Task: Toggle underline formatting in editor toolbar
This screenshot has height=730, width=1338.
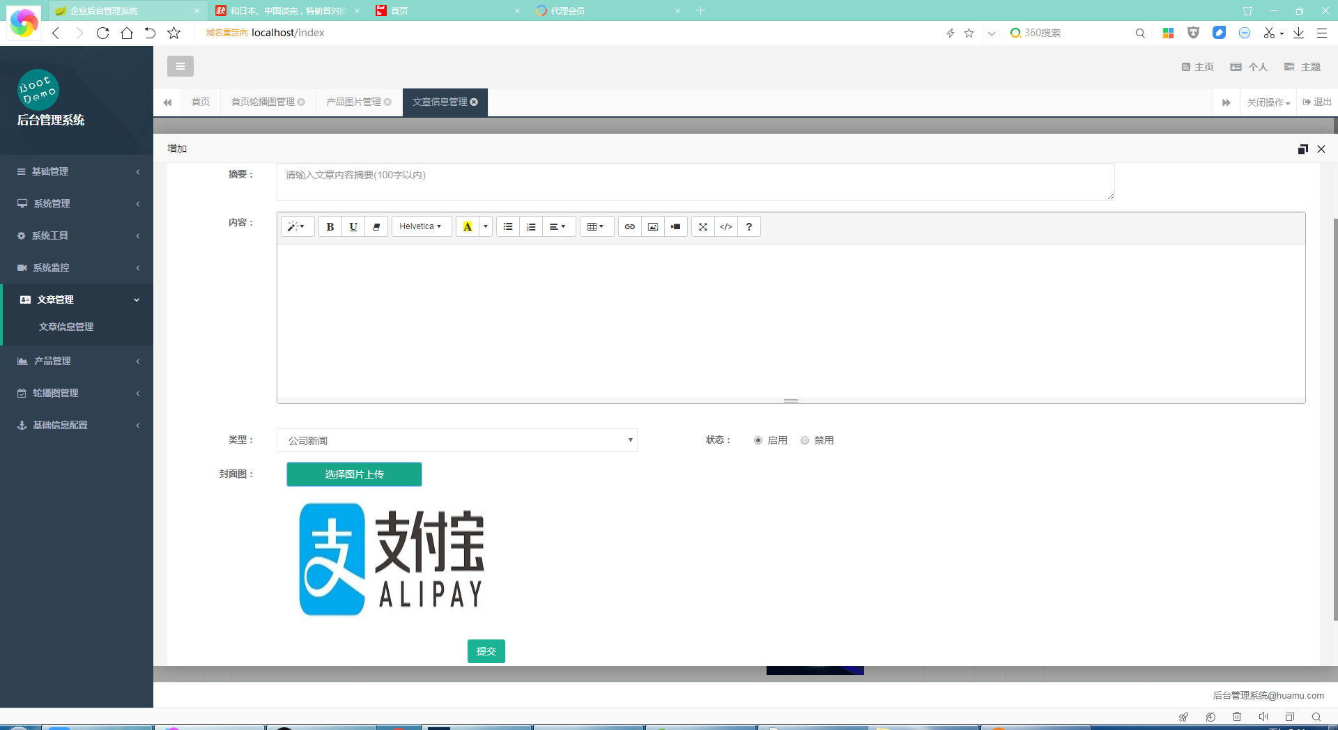Action: click(x=353, y=226)
